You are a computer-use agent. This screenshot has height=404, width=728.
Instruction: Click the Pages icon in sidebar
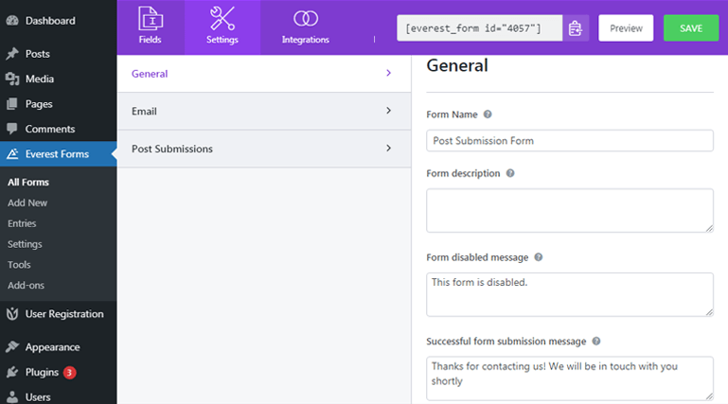click(x=12, y=104)
